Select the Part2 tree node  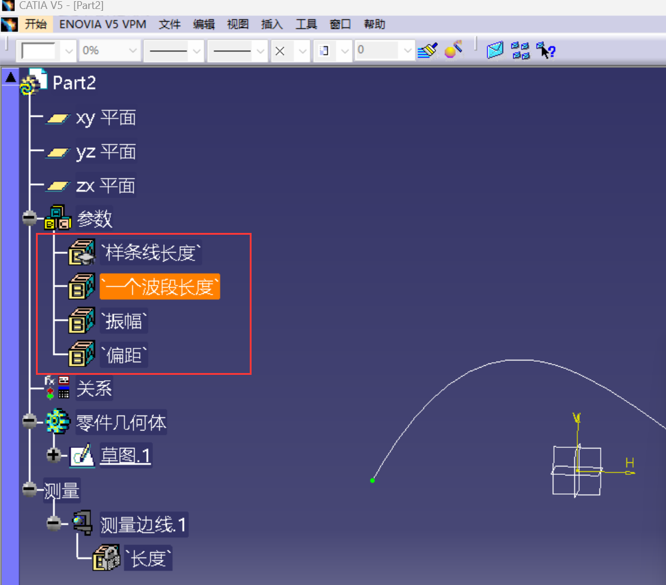pyautogui.click(x=74, y=83)
